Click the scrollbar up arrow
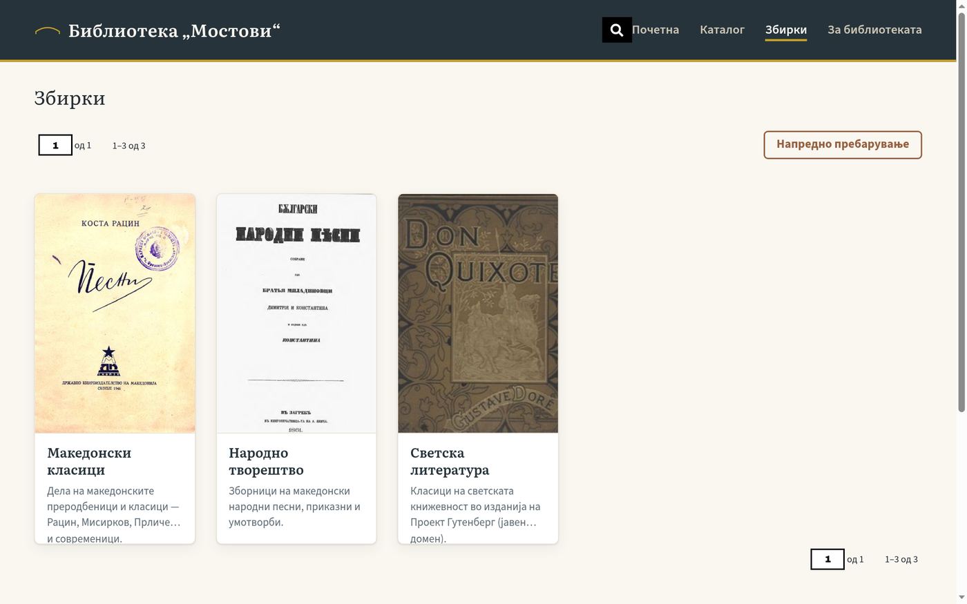967x604 pixels. [961, 6]
